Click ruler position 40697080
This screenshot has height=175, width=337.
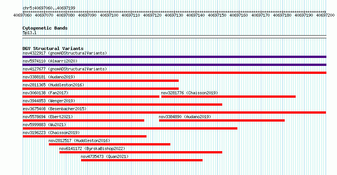tap(66, 15)
